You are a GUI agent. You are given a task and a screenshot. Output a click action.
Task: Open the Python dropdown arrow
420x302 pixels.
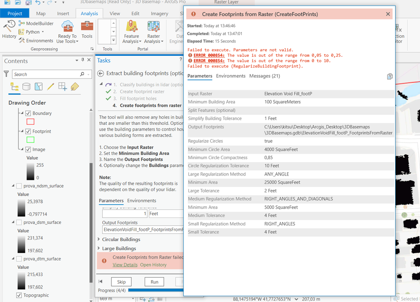[x=42, y=32]
